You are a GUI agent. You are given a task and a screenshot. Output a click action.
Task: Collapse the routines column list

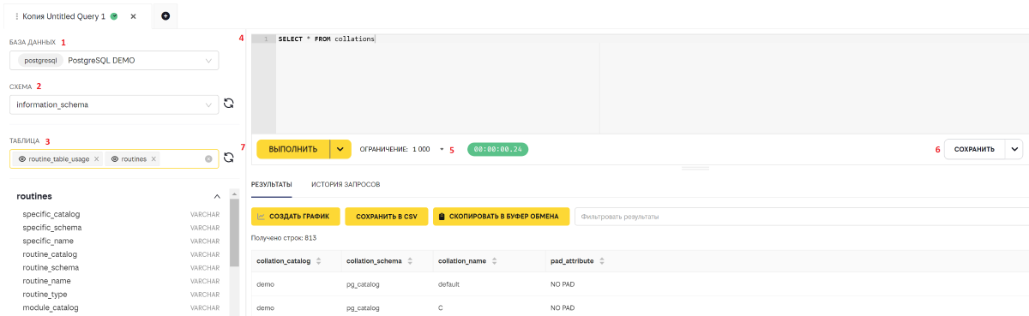(x=217, y=196)
